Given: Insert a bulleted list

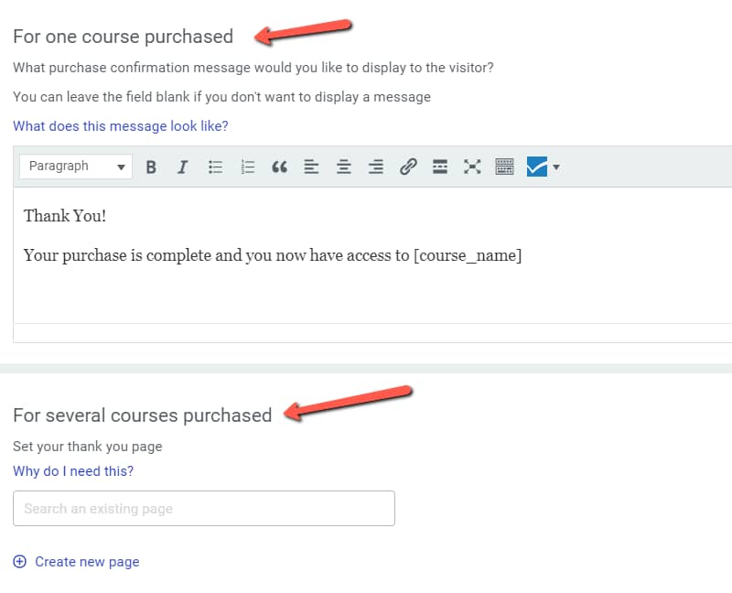Looking at the screenshot, I should tap(215, 167).
